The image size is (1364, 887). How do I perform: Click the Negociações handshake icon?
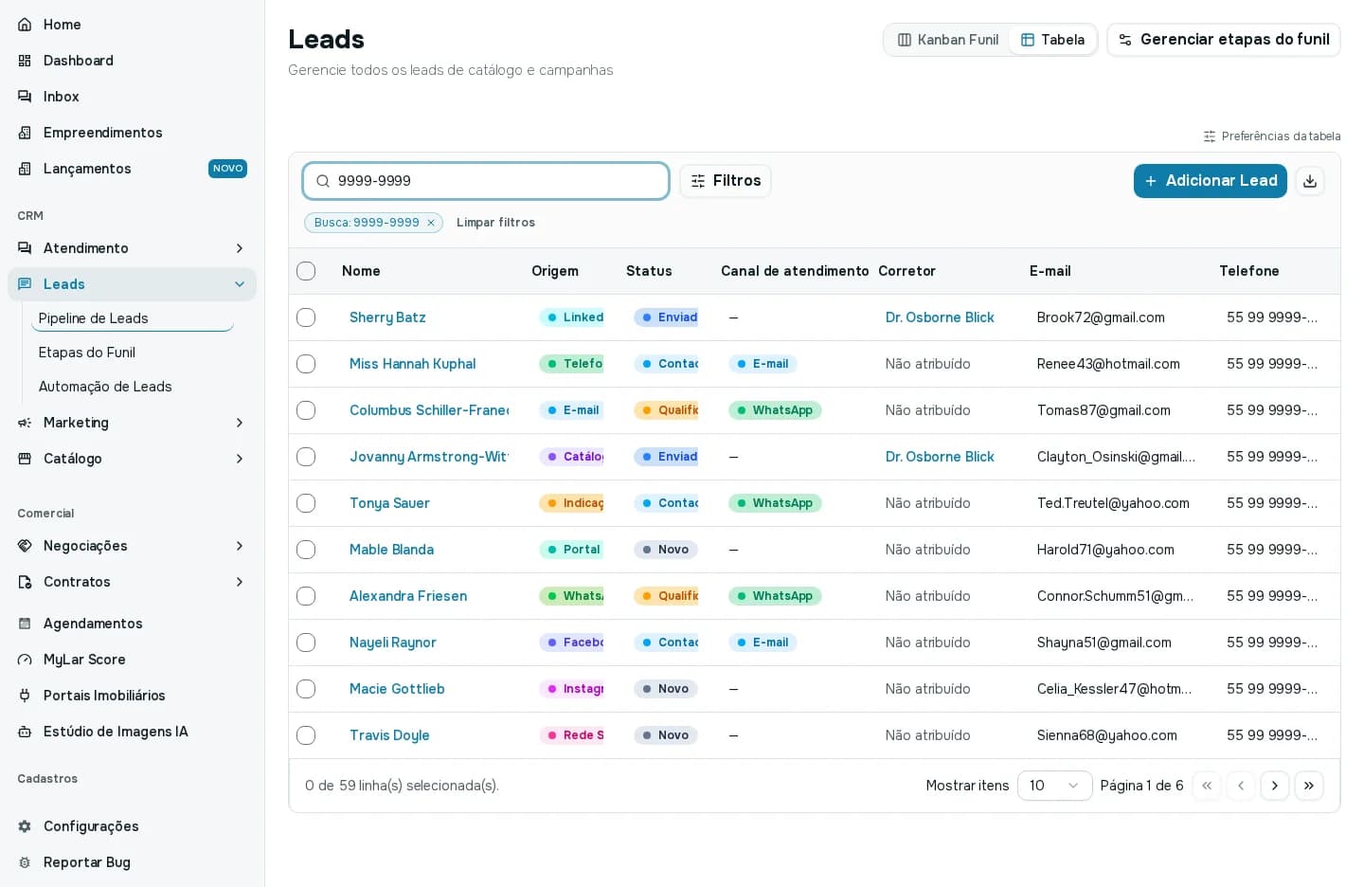[25, 546]
